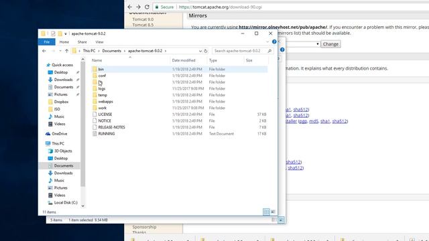Expand chevron after apache-tomcat-9.0.2 in breadcrumb

(x=166, y=51)
